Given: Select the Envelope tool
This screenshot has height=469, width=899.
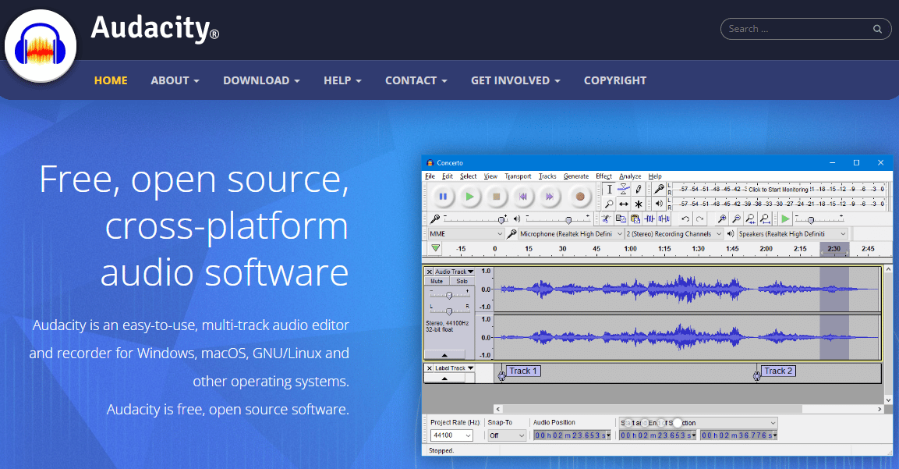Looking at the screenshot, I should click(623, 190).
